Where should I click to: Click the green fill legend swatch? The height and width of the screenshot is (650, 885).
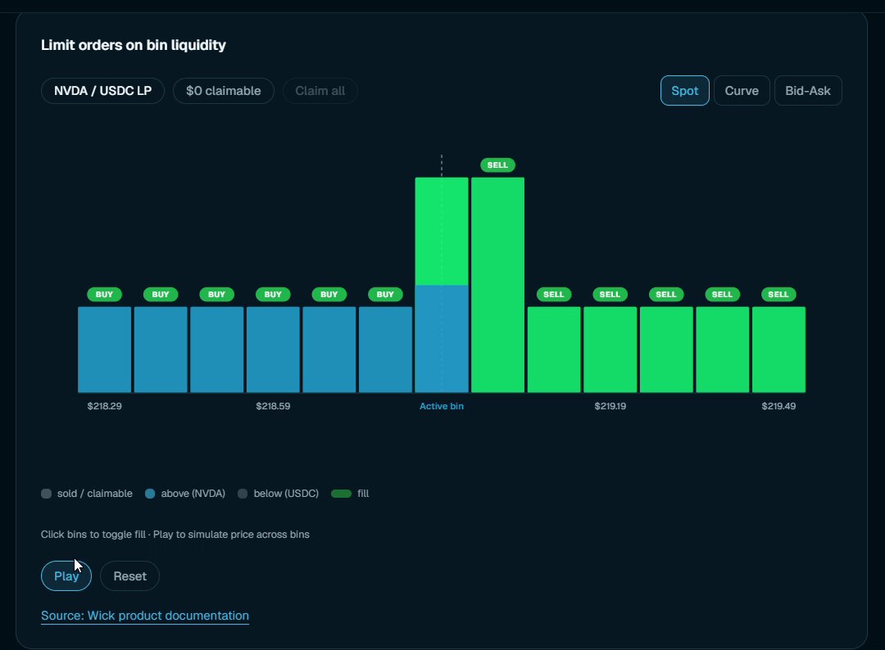(x=341, y=494)
